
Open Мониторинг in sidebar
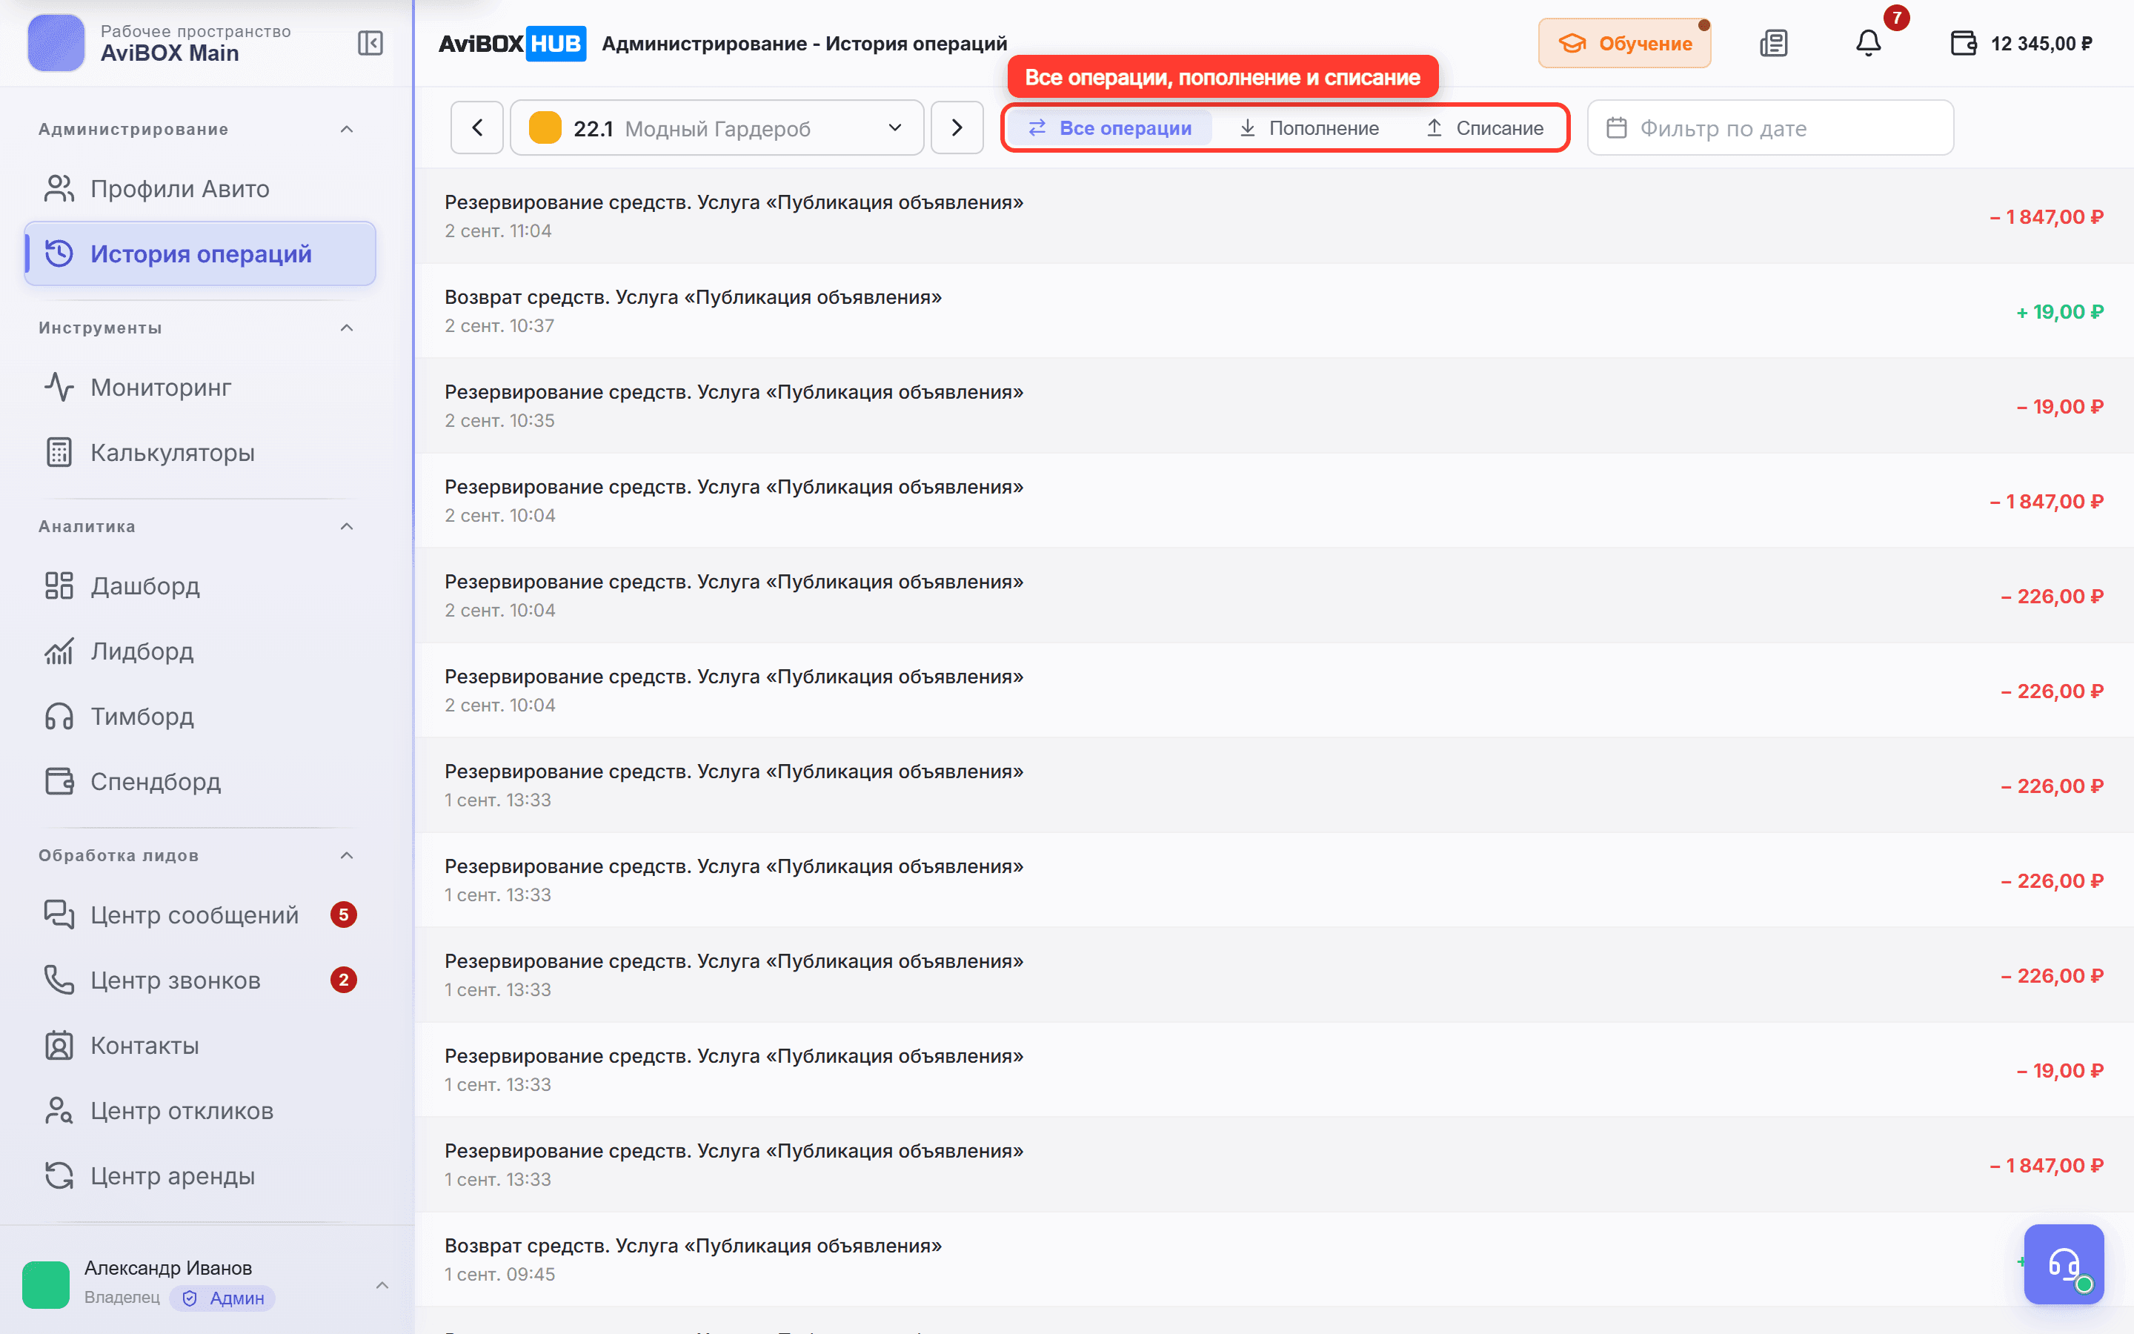tap(200, 388)
